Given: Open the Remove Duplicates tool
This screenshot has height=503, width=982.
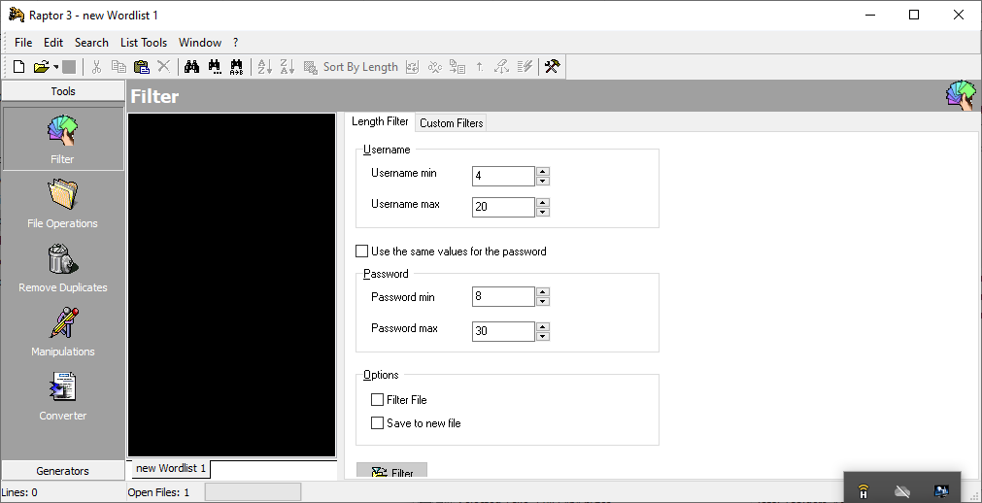Looking at the screenshot, I should 62,268.
